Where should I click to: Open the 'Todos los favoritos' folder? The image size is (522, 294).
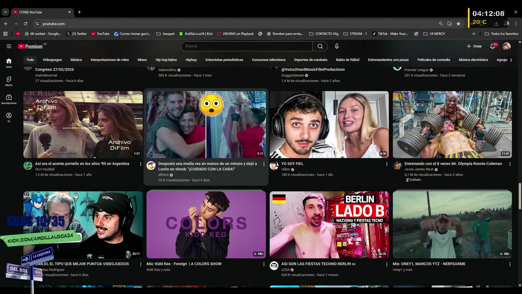[501, 34]
